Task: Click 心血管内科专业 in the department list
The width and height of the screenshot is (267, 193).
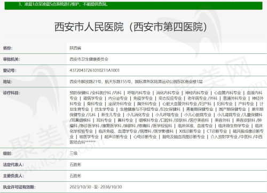Action: pyautogui.click(x=227, y=93)
